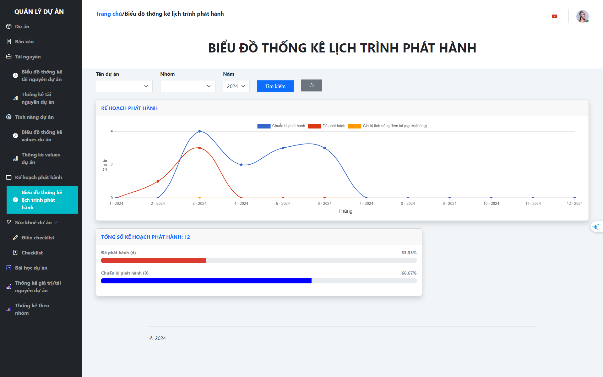Select Biểu đồ thống kê tài nguyên dự án

pyautogui.click(x=42, y=75)
